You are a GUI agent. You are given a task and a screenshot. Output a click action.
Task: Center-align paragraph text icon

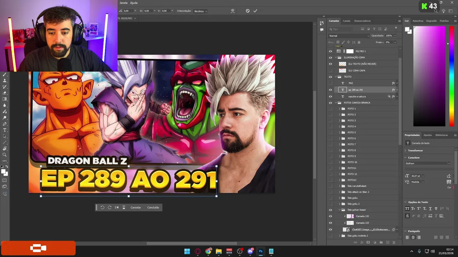click(413, 237)
